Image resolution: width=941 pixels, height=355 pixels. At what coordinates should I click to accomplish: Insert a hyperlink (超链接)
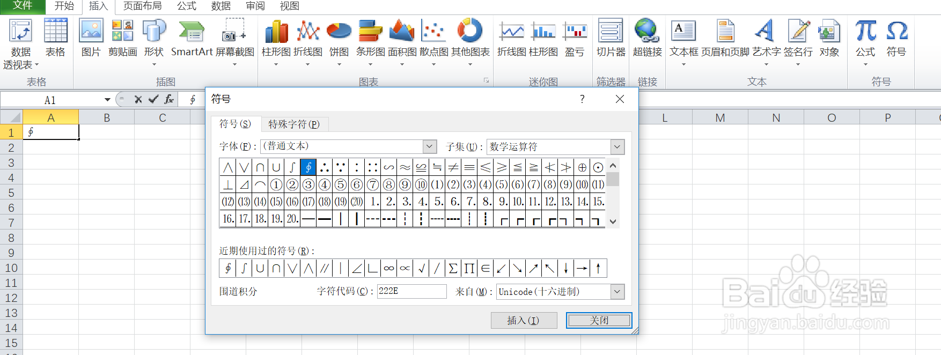pos(647,39)
